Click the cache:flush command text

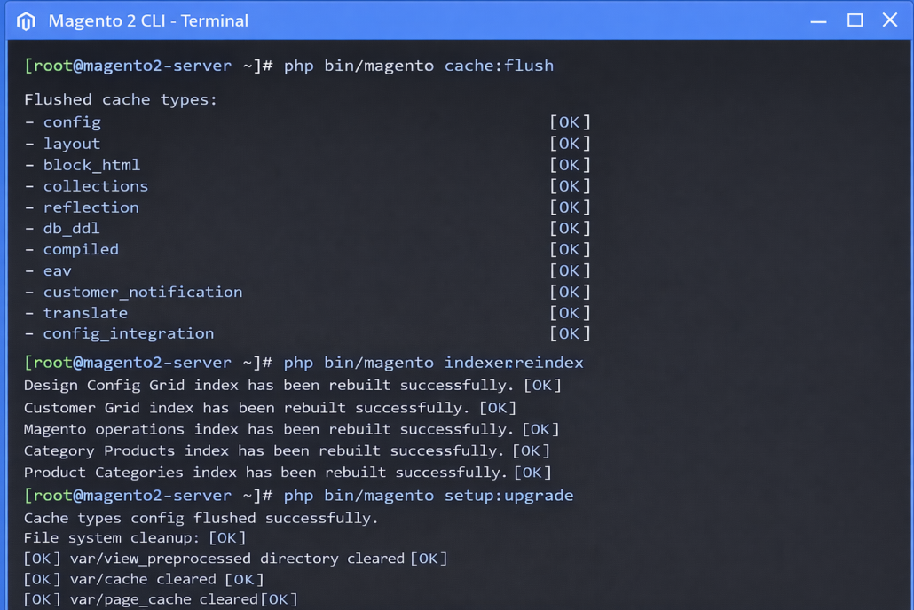(x=499, y=66)
